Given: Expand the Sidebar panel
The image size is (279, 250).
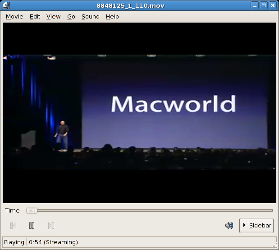Looking at the screenshot, I should (x=256, y=226).
